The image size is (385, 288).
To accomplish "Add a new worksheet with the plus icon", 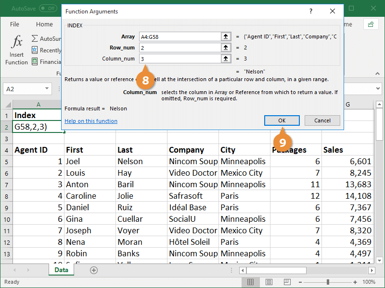I will click(x=94, y=270).
